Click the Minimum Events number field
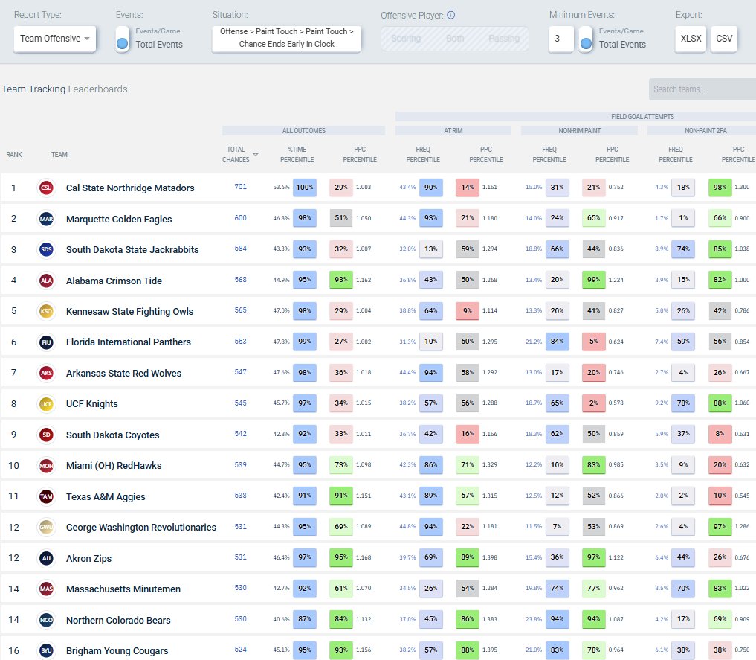The width and height of the screenshot is (756, 660). click(x=561, y=39)
